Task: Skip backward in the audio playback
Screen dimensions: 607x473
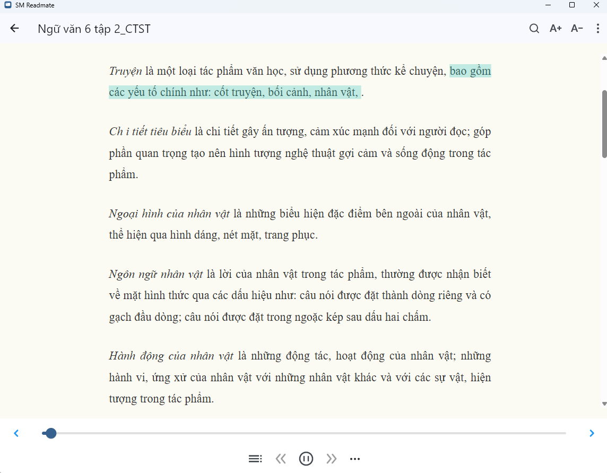Action: pyautogui.click(x=281, y=458)
